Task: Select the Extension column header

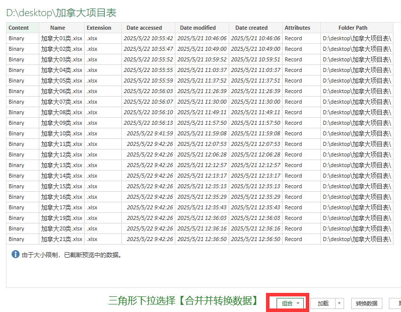Action: tap(103, 28)
